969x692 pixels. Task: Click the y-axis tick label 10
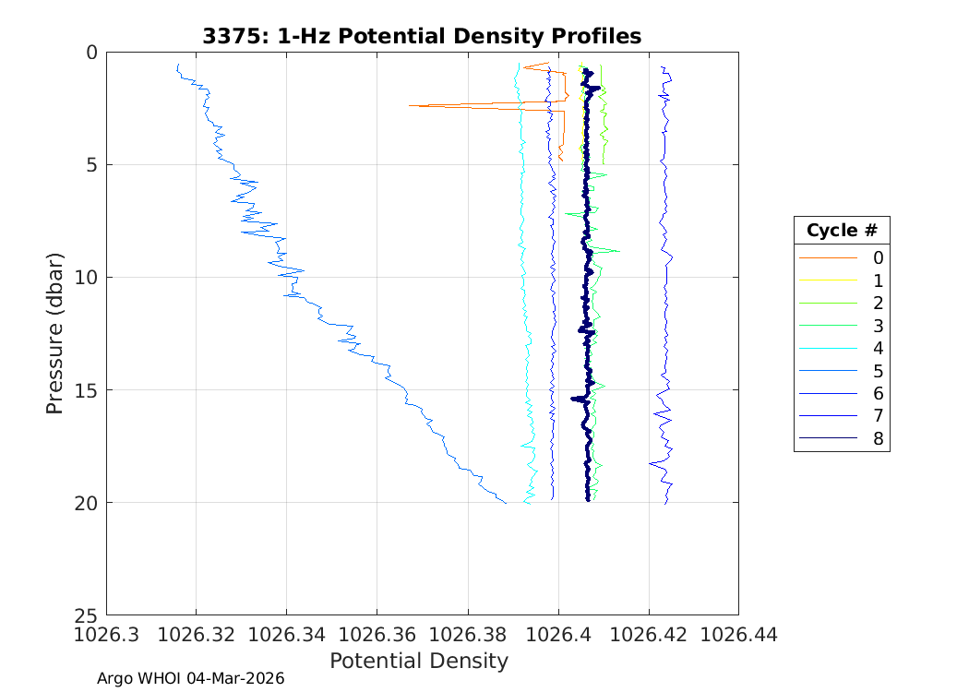tap(86, 277)
